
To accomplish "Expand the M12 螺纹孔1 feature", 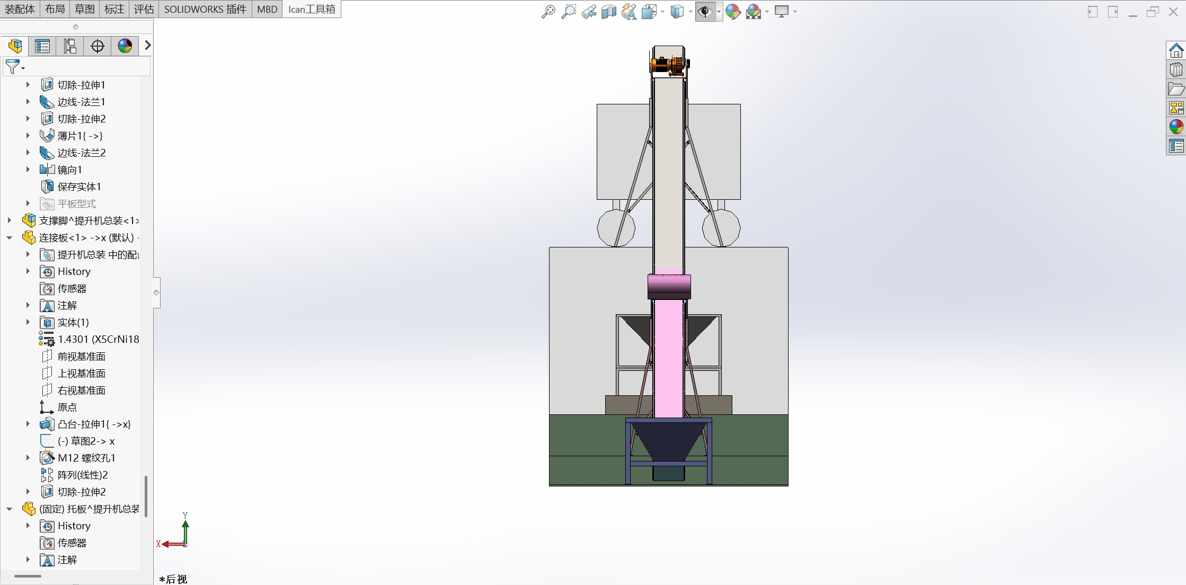I will click(28, 458).
